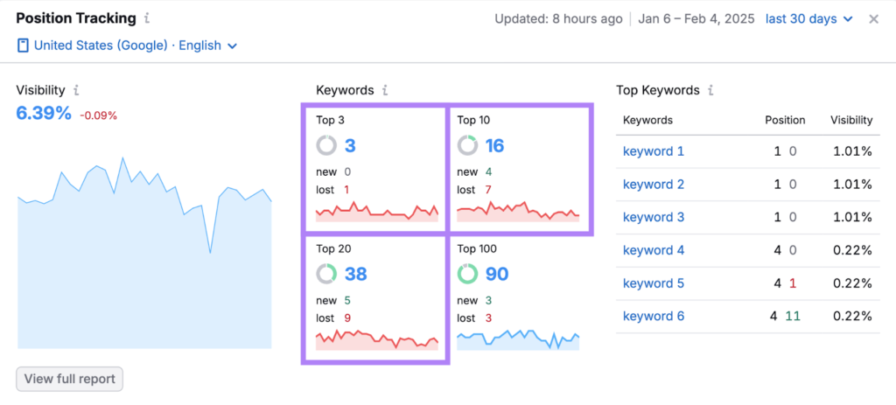Open the keyword 4 link
896x405 pixels.
tap(653, 250)
